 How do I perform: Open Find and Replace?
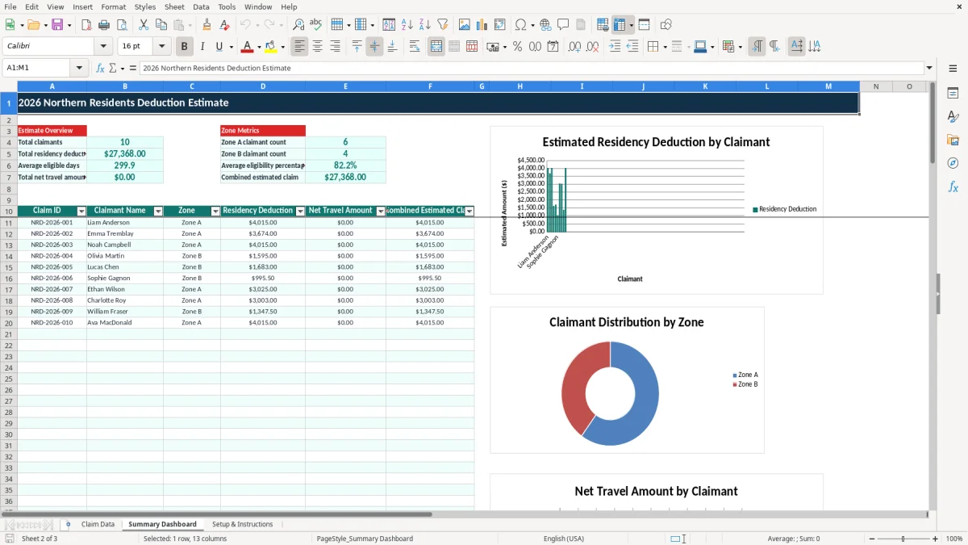[298, 25]
